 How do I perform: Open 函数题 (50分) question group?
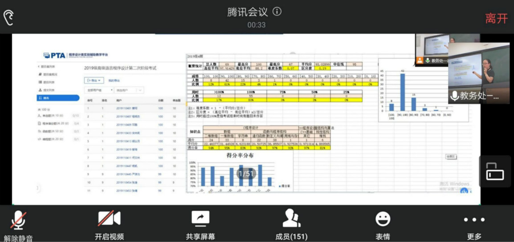58,131
